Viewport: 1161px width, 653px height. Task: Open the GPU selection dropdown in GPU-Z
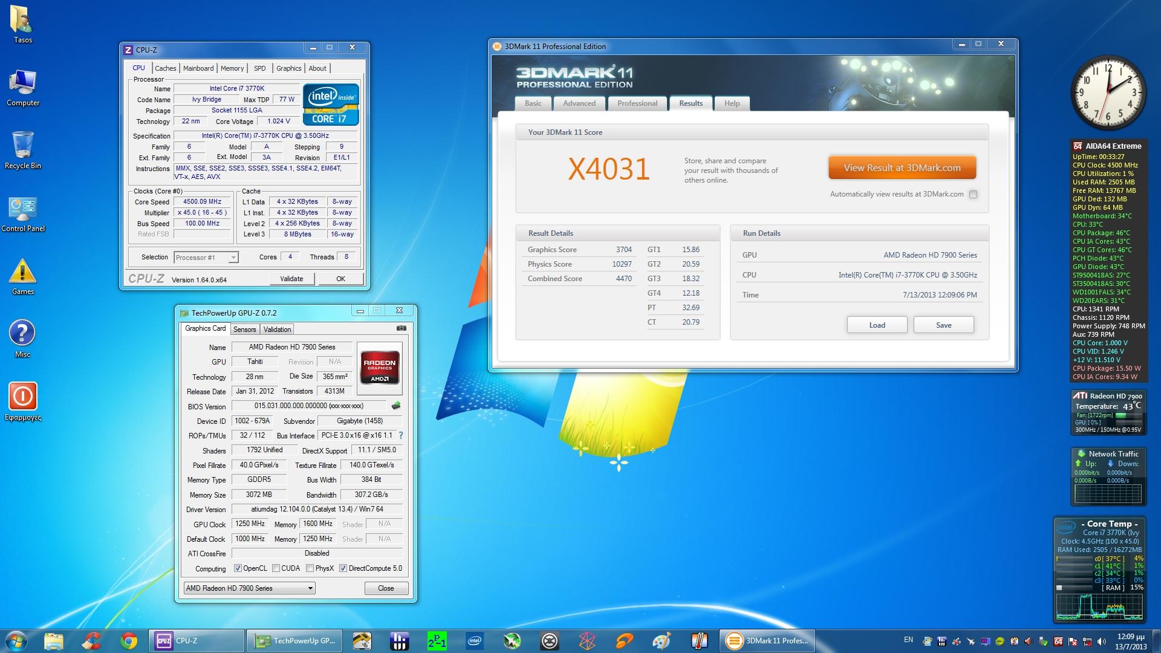(x=250, y=588)
